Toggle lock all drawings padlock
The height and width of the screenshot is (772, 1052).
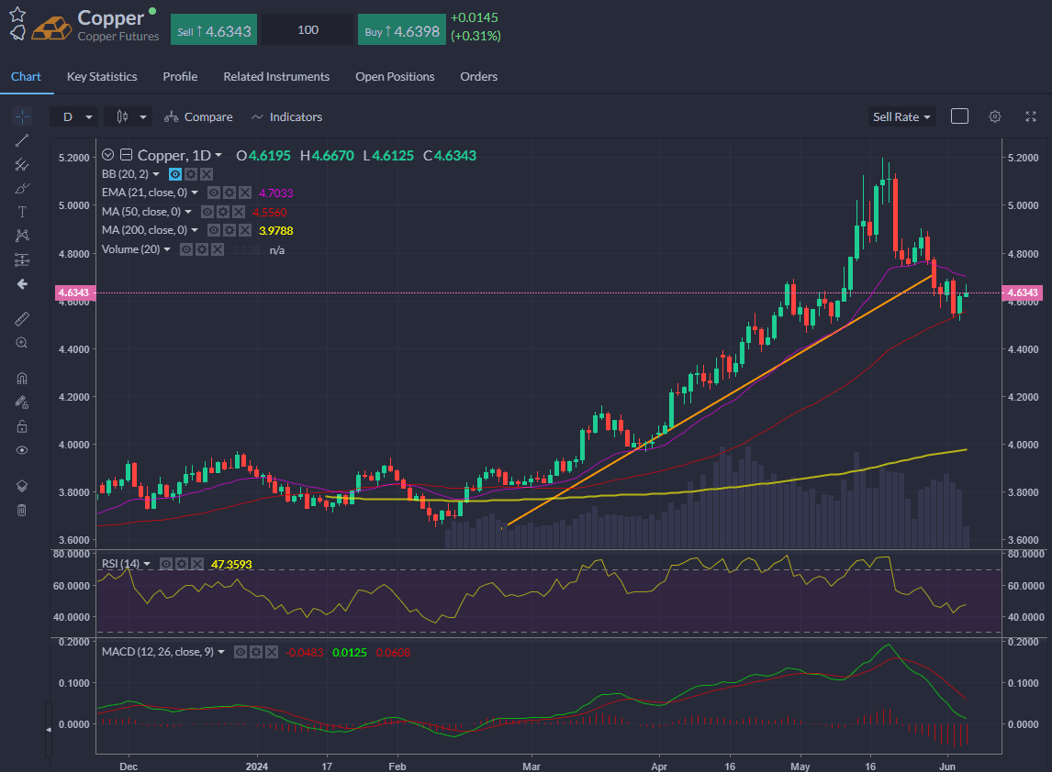(22, 426)
